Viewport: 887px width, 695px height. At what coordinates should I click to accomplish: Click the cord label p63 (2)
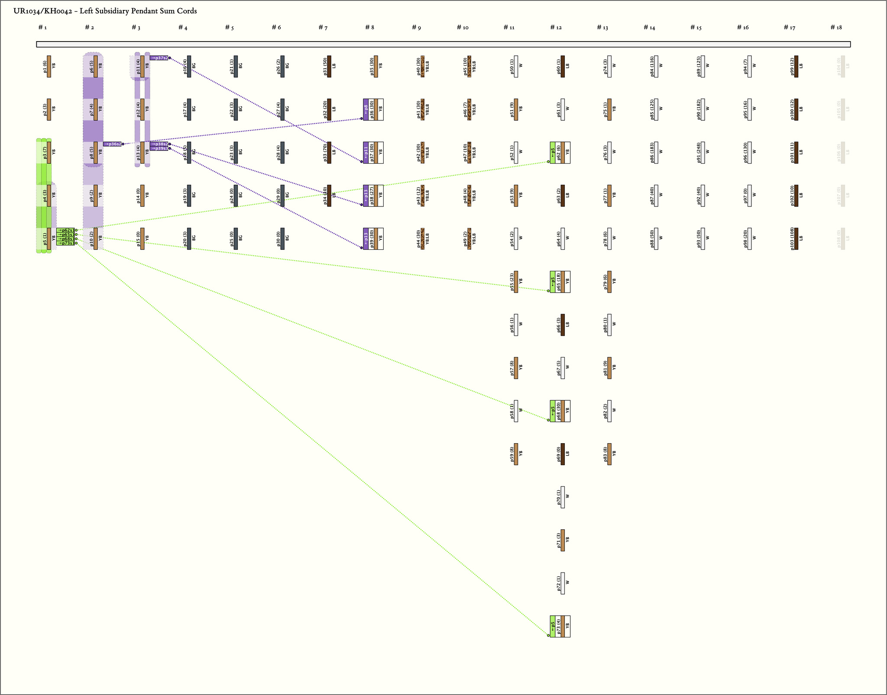559,196
